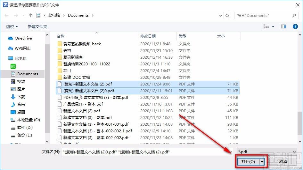Refresh the Documents folder view
Screen dimensions: 303x170
pyautogui.click(x=227, y=15)
